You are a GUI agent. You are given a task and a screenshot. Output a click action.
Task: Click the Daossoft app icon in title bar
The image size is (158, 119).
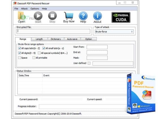pyautogui.click(x=15, y=3)
